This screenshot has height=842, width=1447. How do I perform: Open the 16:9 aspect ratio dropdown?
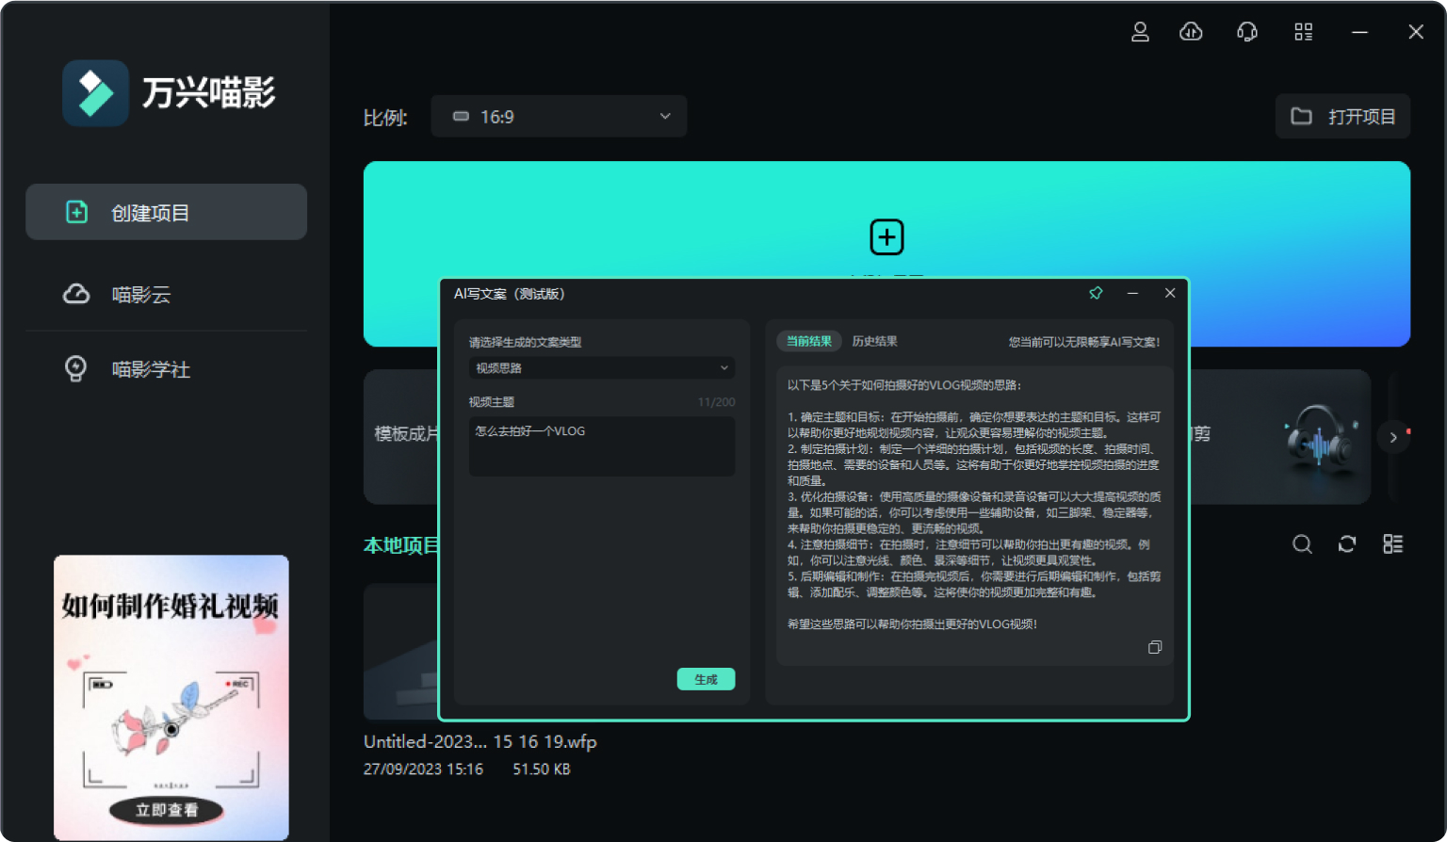click(559, 117)
